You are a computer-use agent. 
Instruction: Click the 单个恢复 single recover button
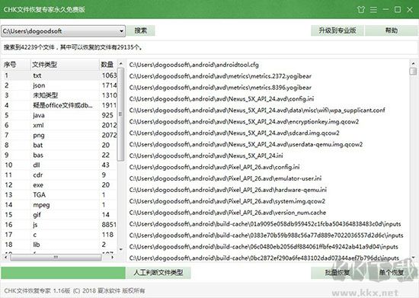(x=392, y=273)
